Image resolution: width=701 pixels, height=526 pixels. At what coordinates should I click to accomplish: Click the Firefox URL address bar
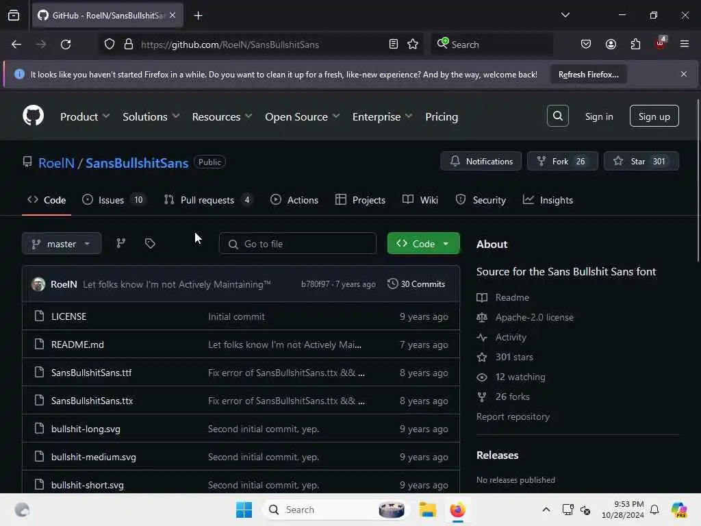[x=259, y=45]
